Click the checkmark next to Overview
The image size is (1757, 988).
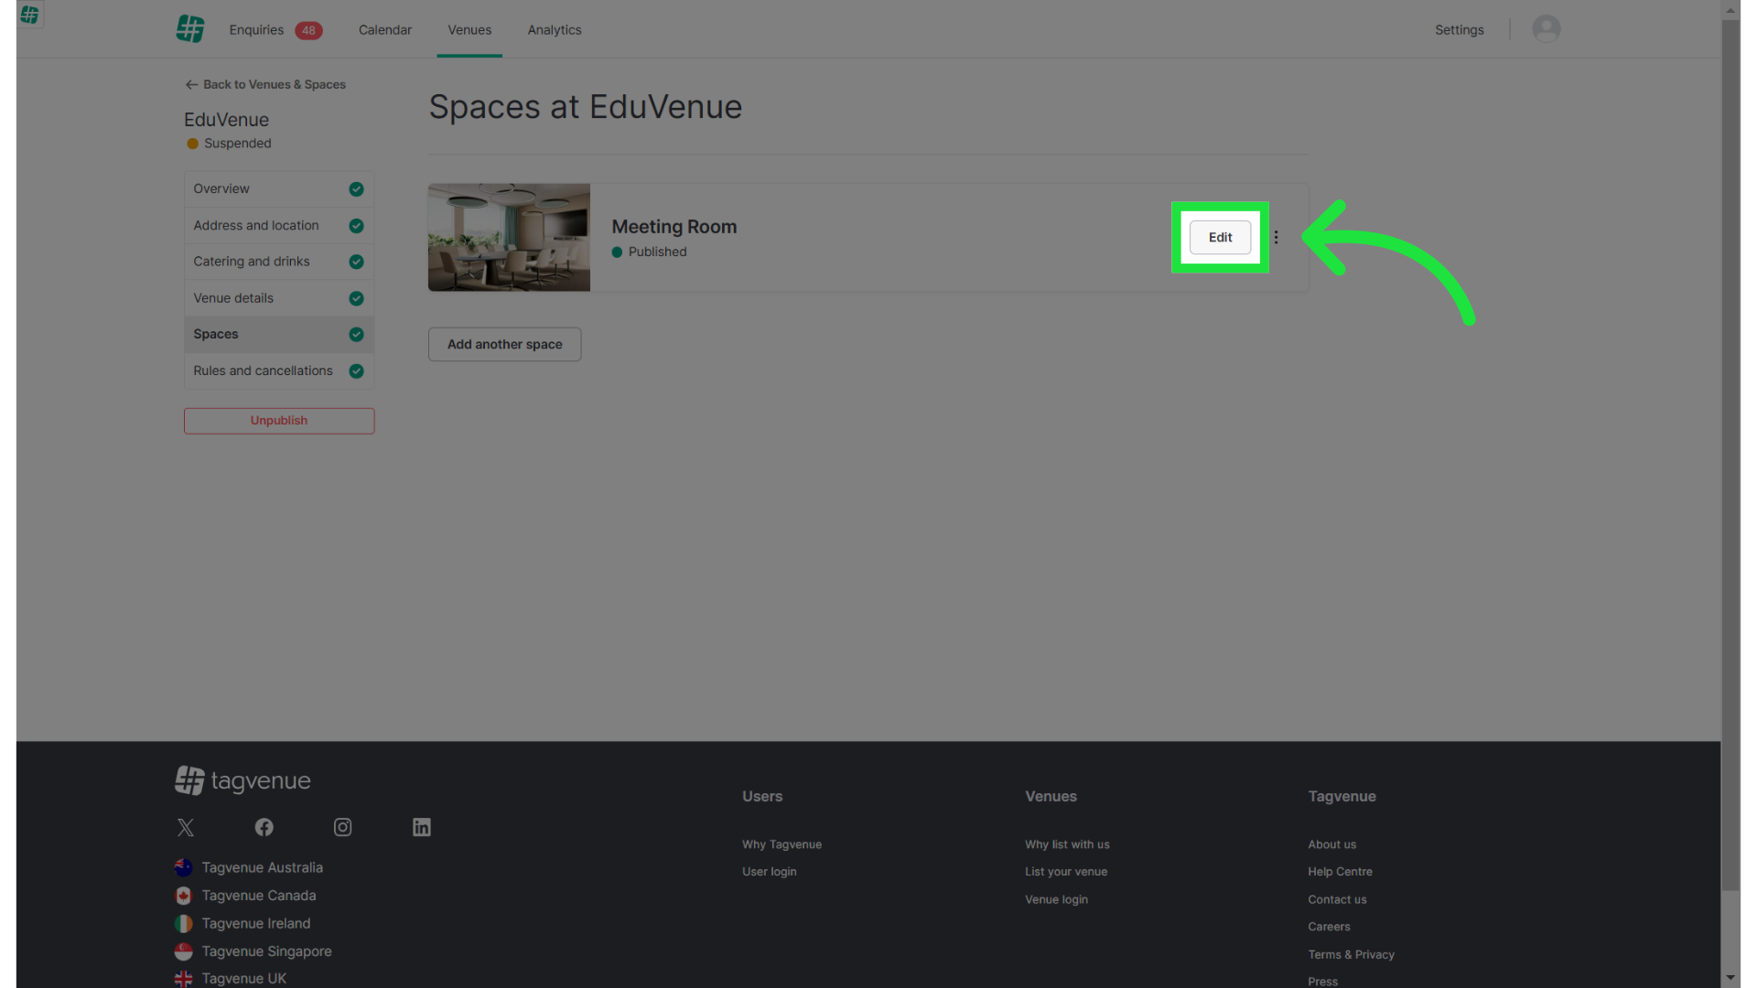coord(357,189)
